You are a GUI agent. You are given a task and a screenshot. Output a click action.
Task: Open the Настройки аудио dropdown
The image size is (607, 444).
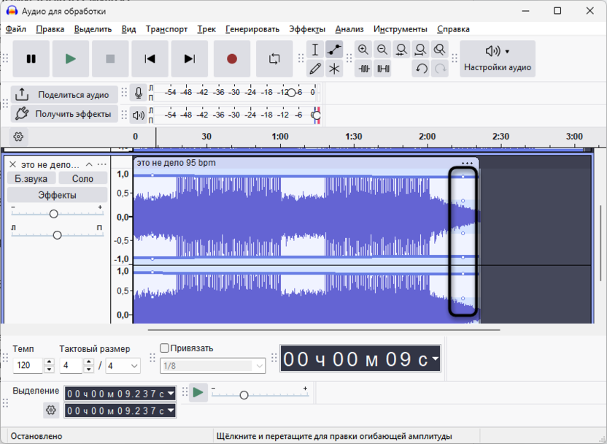[x=498, y=58]
